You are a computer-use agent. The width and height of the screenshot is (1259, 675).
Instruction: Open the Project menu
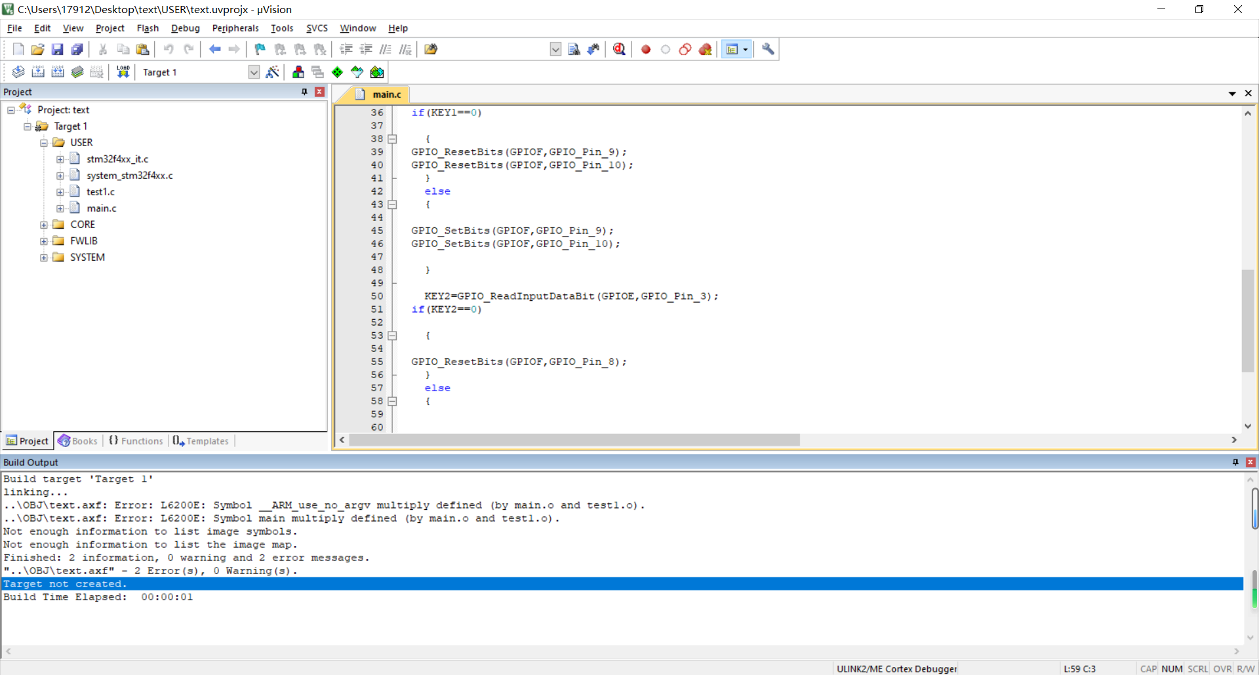click(110, 28)
